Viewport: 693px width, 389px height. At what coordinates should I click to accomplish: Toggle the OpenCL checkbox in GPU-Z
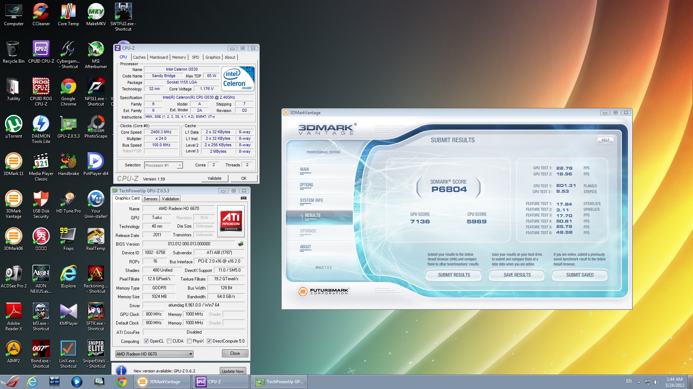(x=146, y=341)
